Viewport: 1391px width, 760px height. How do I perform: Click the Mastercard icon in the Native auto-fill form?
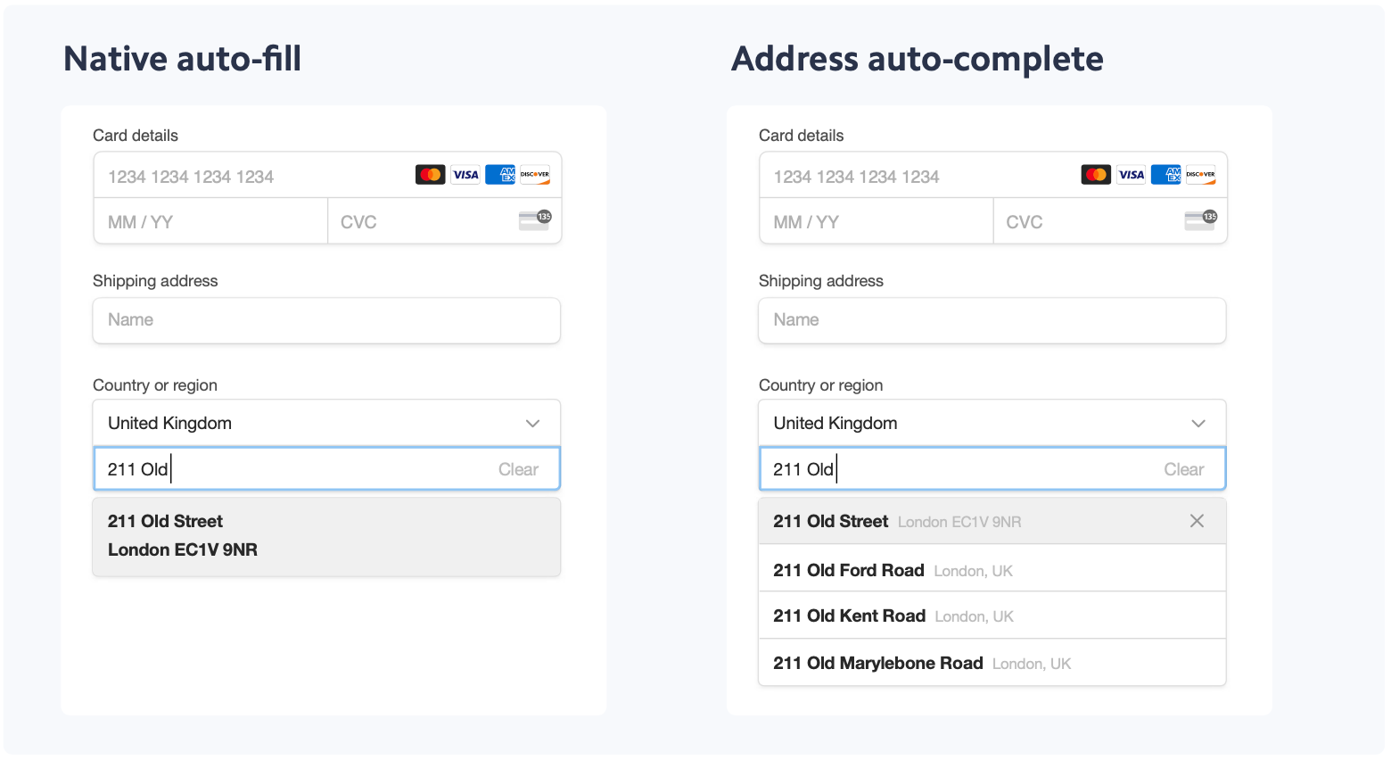click(430, 175)
